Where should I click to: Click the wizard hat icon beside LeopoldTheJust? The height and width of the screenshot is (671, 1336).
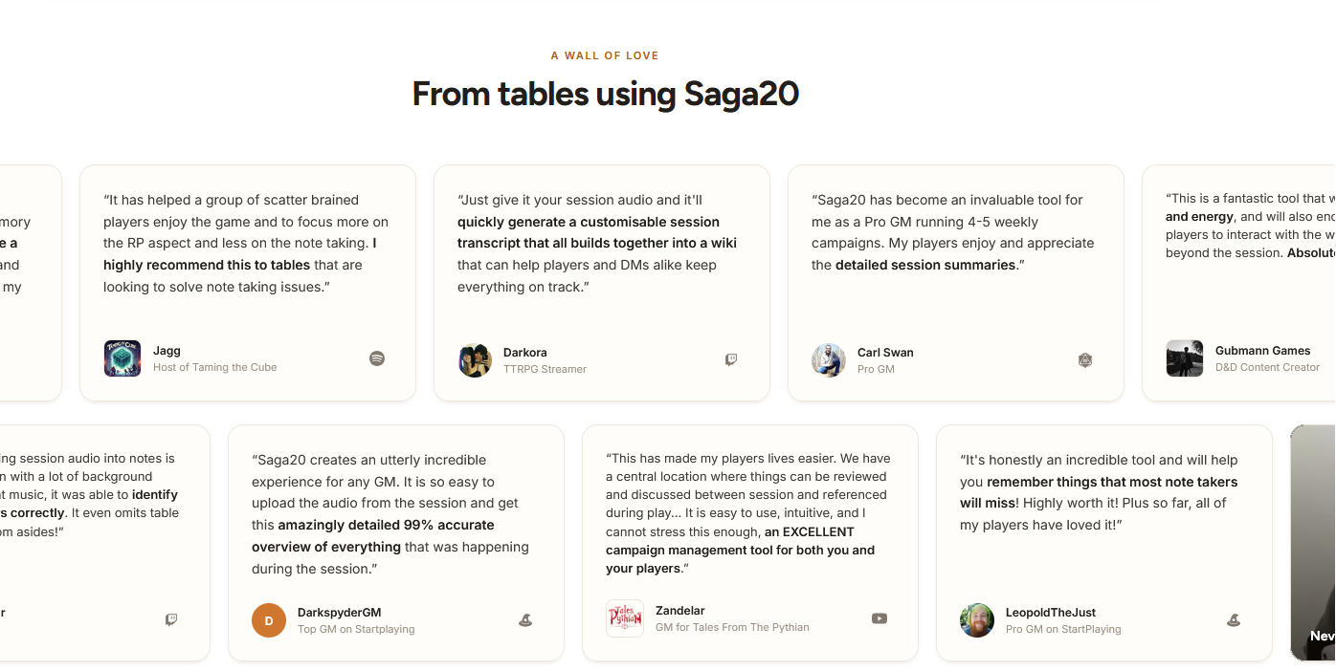point(1234,620)
